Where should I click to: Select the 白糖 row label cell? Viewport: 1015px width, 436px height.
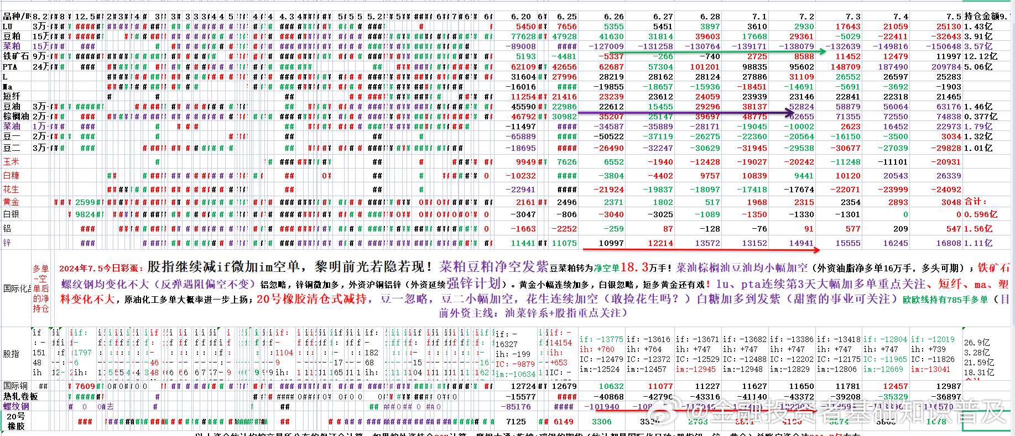(17, 176)
